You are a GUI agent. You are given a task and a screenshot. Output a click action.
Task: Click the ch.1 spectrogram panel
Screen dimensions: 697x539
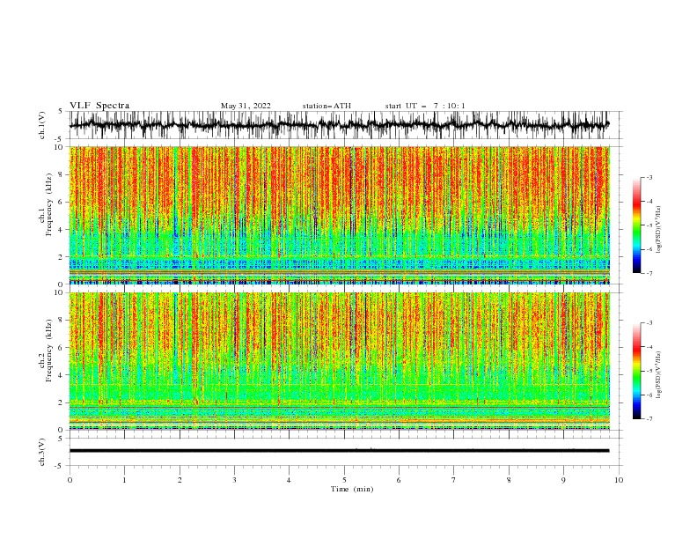[x=339, y=215]
